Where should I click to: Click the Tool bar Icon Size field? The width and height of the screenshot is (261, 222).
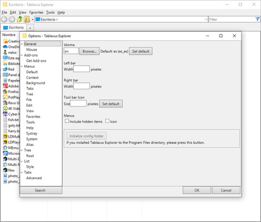click(78, 104)
